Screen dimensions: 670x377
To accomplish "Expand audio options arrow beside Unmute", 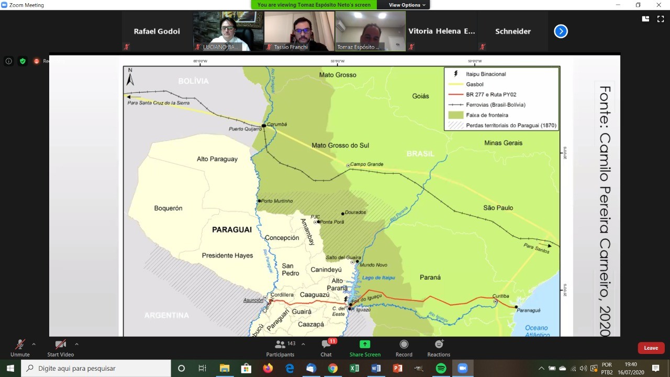I will click(x=34, y=345).
